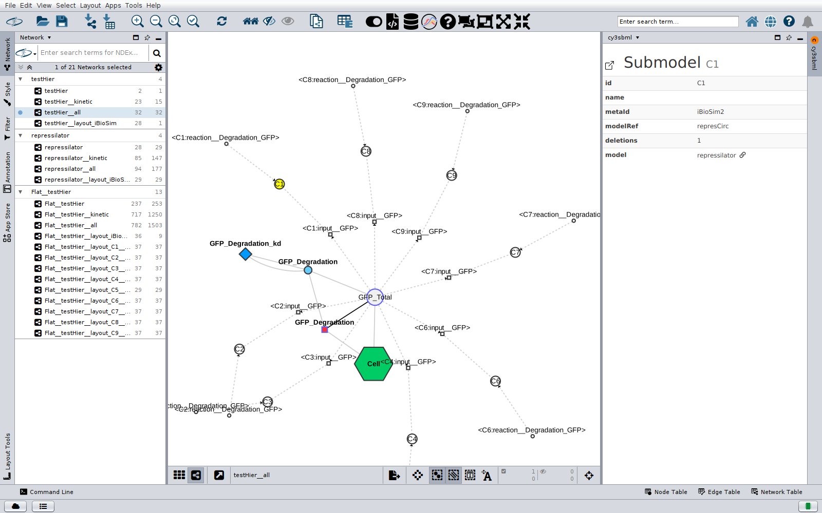Open the Network panel dropdown arrow
This screenshot has height=513, width=822.
(49, 37)
